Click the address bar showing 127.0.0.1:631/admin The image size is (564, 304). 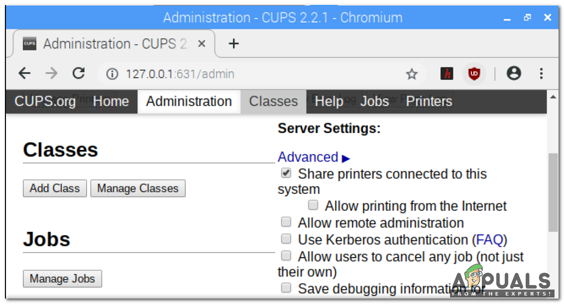point(249,74)
